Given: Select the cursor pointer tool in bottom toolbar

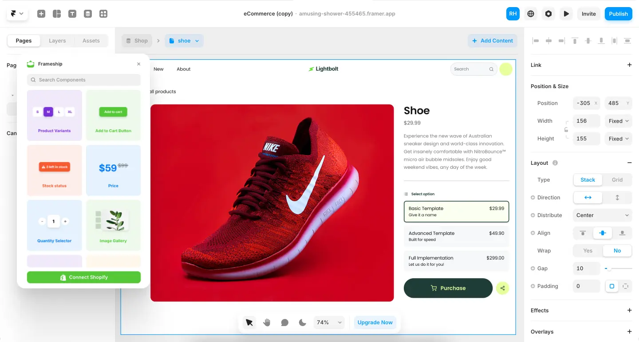Looking at the screenshot, I should pos(249,323).
